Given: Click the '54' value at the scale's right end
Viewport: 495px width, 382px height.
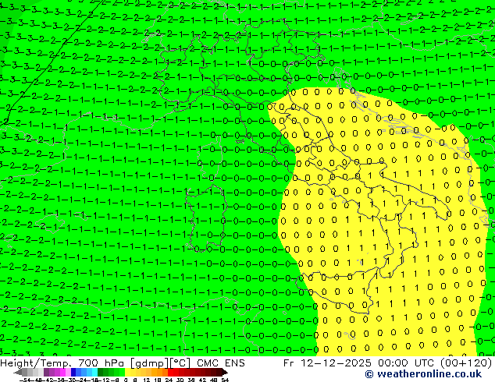Looking at the screenshot, I should (x=225, y=380).
